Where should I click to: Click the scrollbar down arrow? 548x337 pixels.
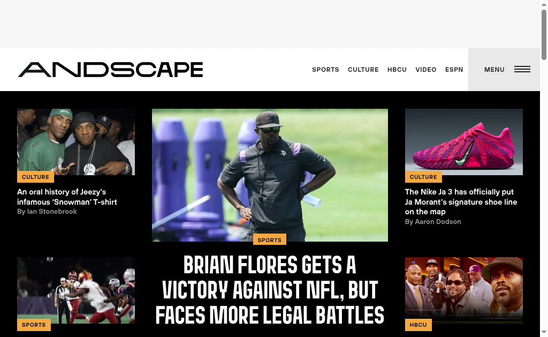coord(544,332)
